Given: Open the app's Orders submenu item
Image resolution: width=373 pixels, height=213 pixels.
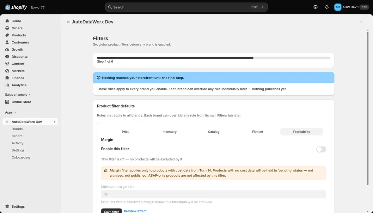Looking at the screenshot, I should pyautogui.click(x=17, y=136).
